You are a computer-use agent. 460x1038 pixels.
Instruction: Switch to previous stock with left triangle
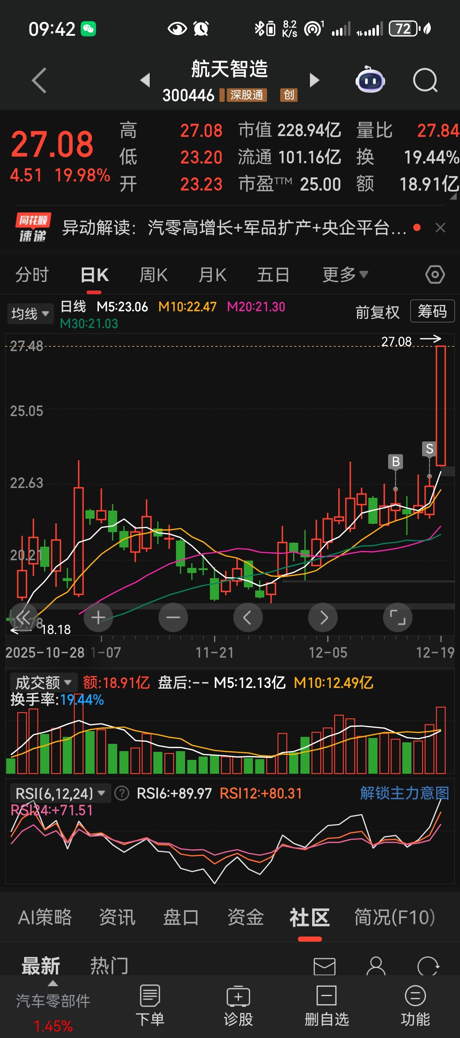click(145, 80)
